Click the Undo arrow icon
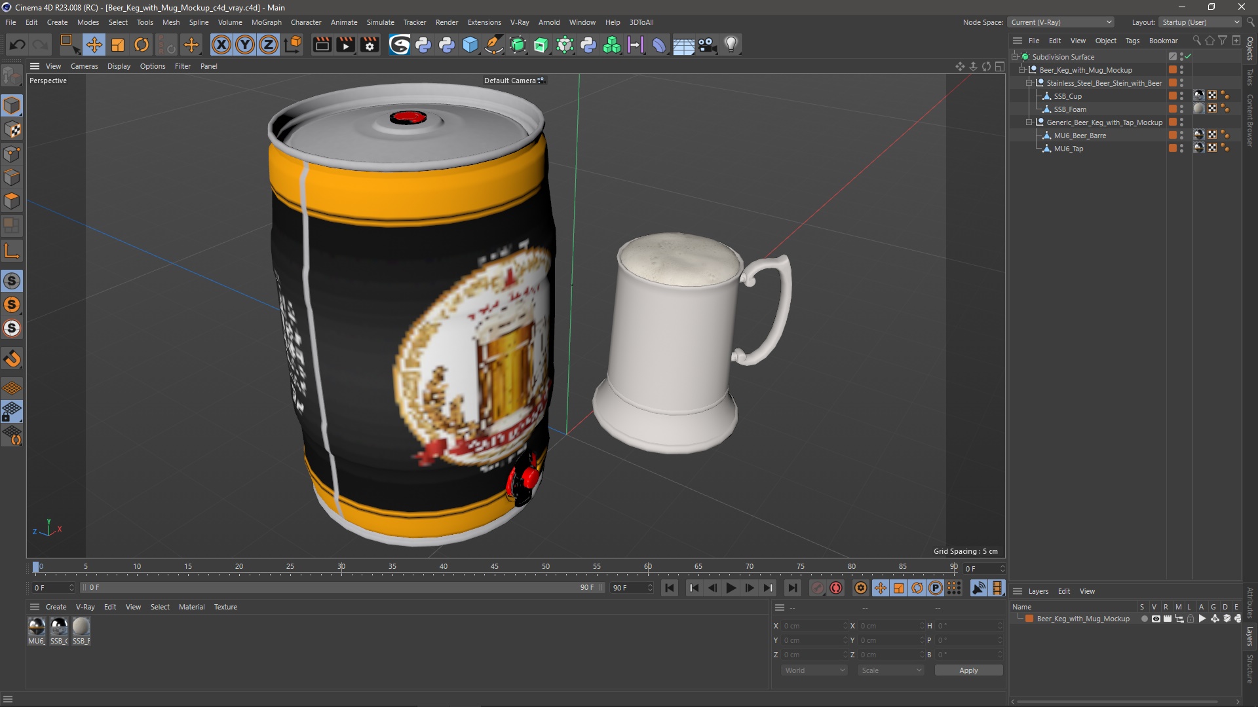Screen dimensions: 1258x707 pos(18,45)
